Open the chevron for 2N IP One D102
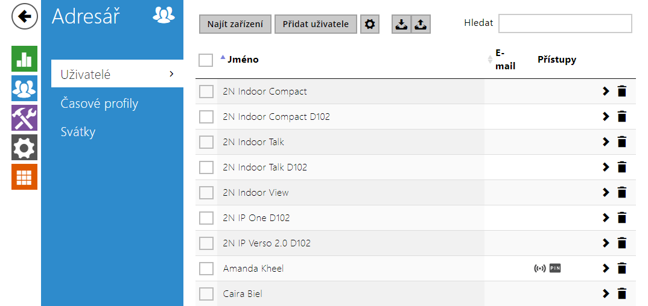 click(606, 217)
